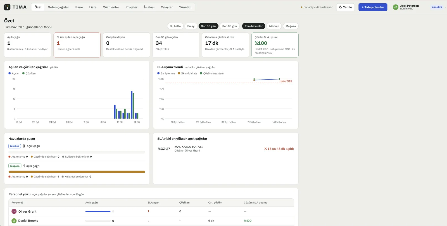Select the Bu hafta time range
Screen dimensions: 447x226
pyautogui.click(x=175, y=26)
